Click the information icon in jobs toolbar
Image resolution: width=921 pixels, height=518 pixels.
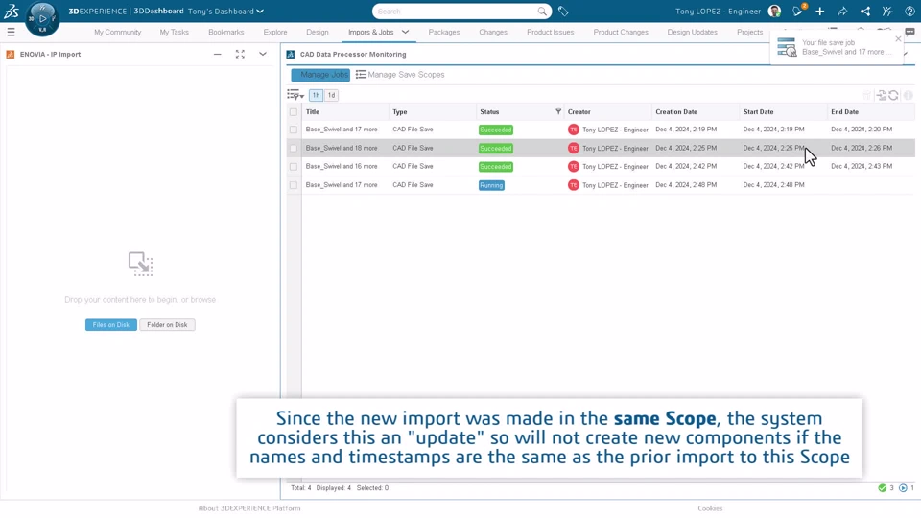(909, 95)
